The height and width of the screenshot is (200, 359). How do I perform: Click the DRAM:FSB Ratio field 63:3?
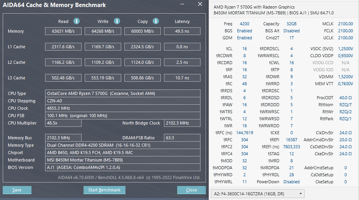click(182, 138)
